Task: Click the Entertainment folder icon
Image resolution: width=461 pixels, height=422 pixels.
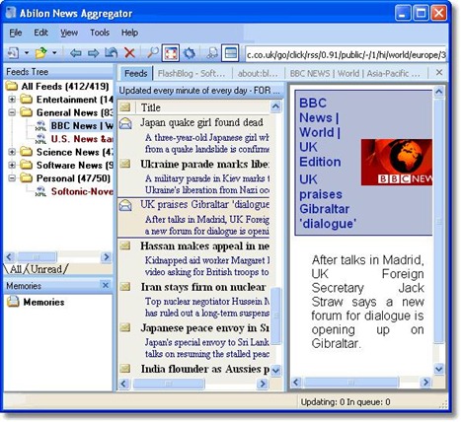Action: click(26, 99)
